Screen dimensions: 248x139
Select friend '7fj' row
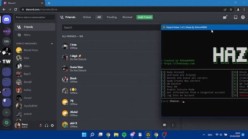111,102
